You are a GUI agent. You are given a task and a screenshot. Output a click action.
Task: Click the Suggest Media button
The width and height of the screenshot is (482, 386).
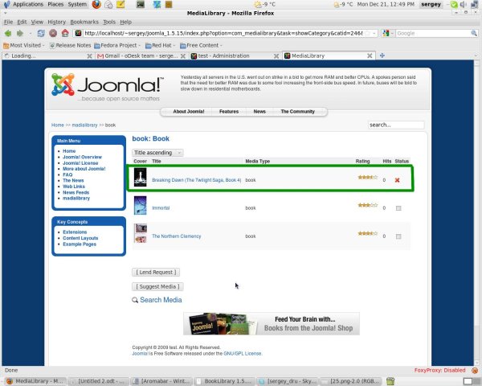click(157, 286)
